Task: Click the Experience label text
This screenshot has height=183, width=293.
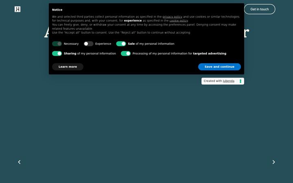Action: pos(103,44)
